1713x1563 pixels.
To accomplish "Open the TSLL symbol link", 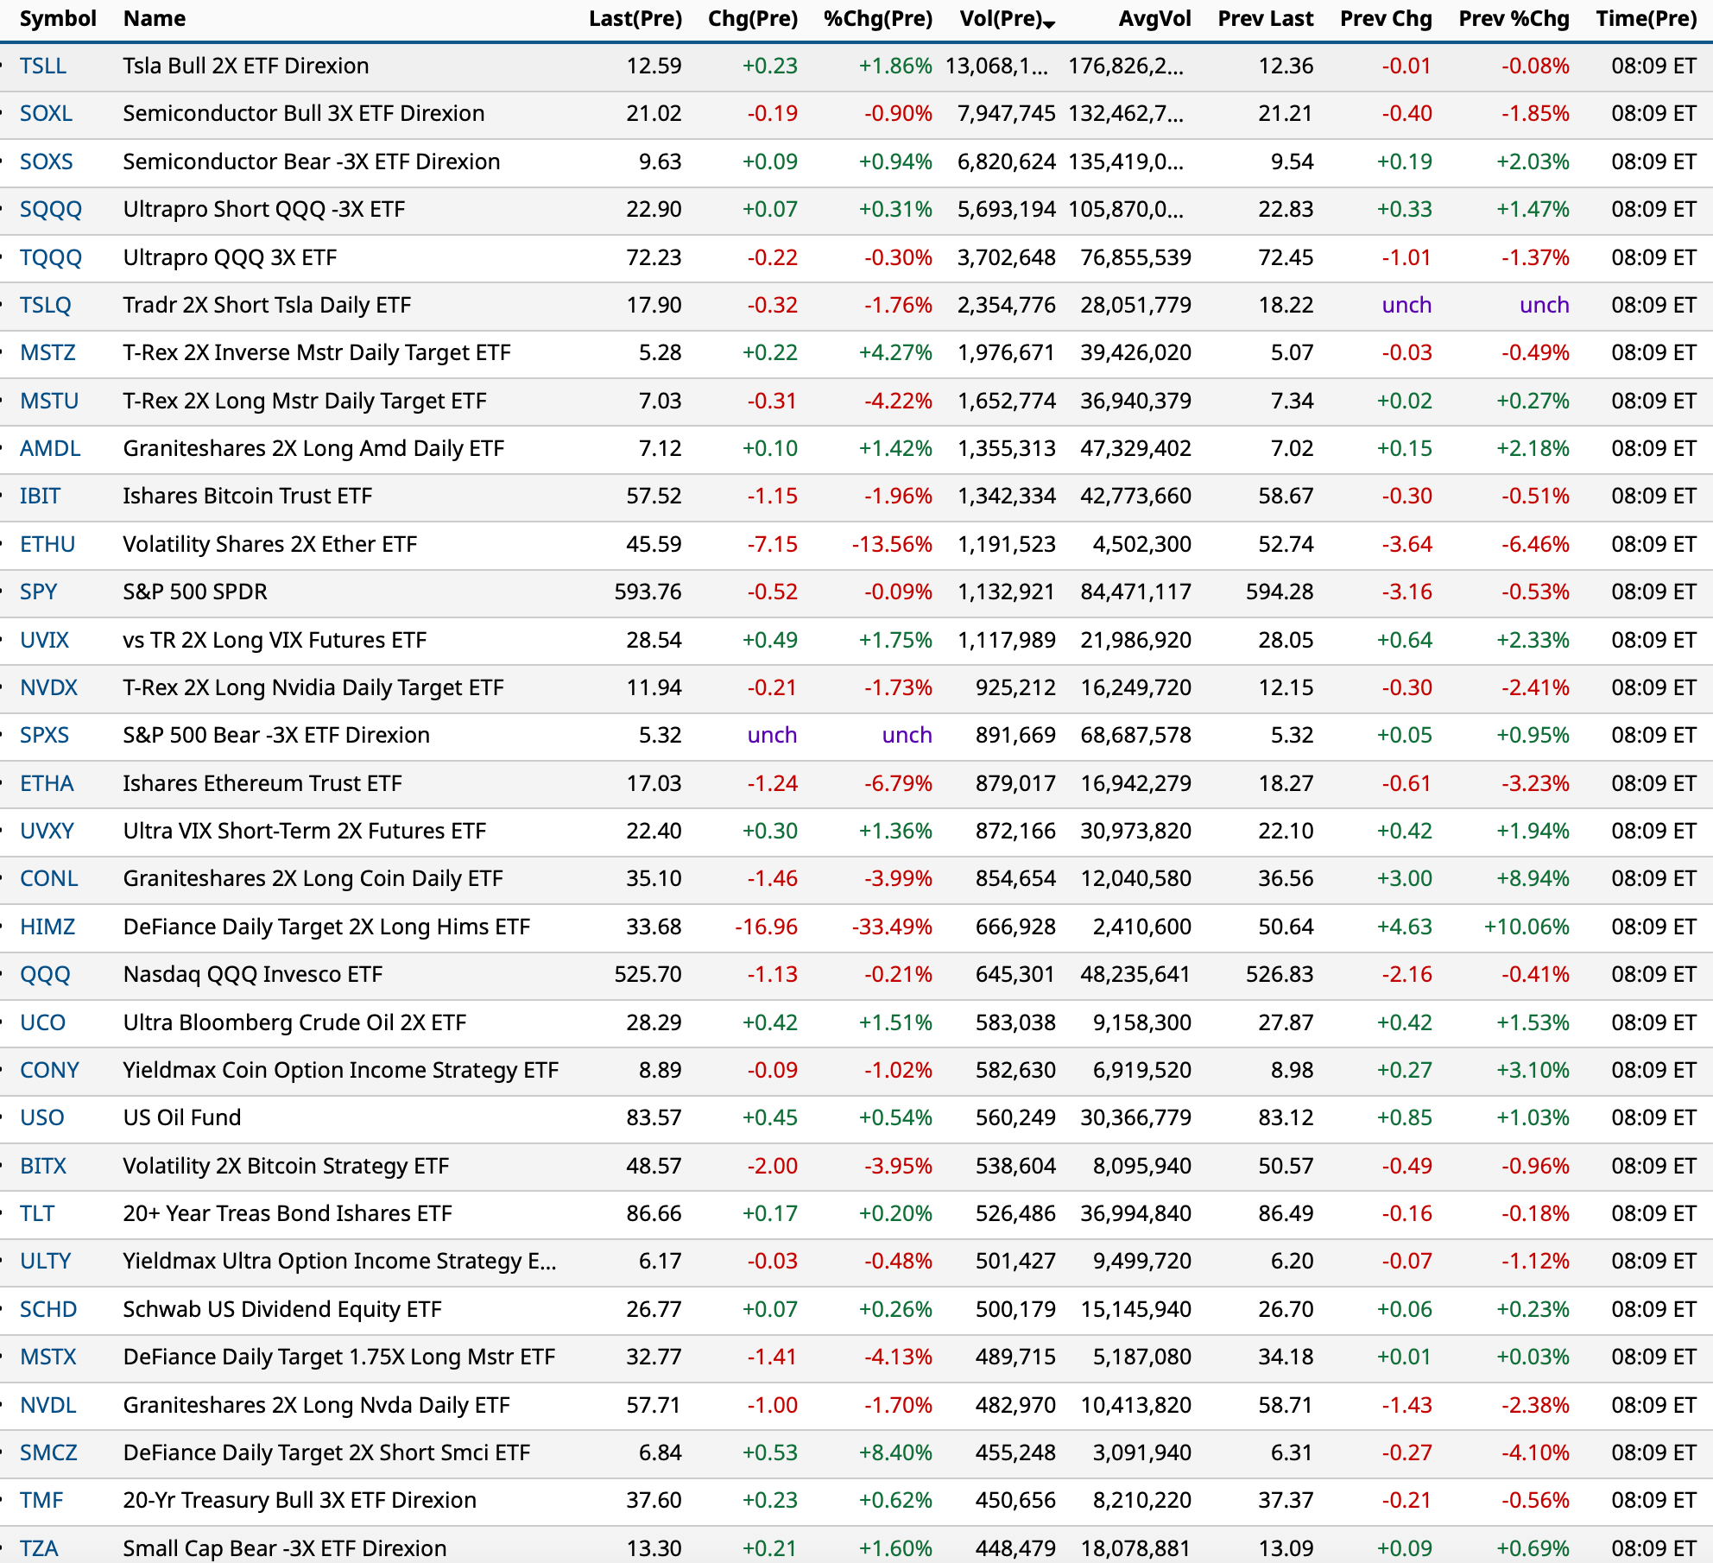I will (x=43, y=66).
